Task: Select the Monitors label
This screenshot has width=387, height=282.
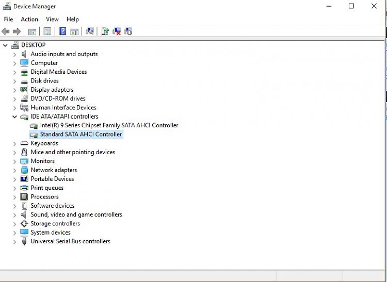Action: click(43, 161)
